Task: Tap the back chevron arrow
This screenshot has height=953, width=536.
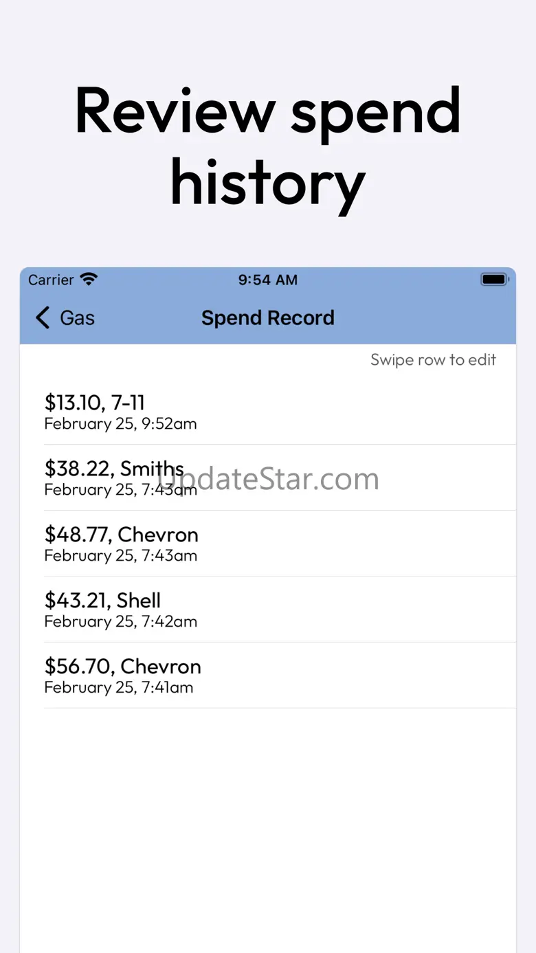Action: 43,318
